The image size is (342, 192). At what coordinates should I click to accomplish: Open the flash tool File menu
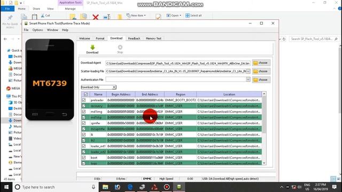point(26,30)
